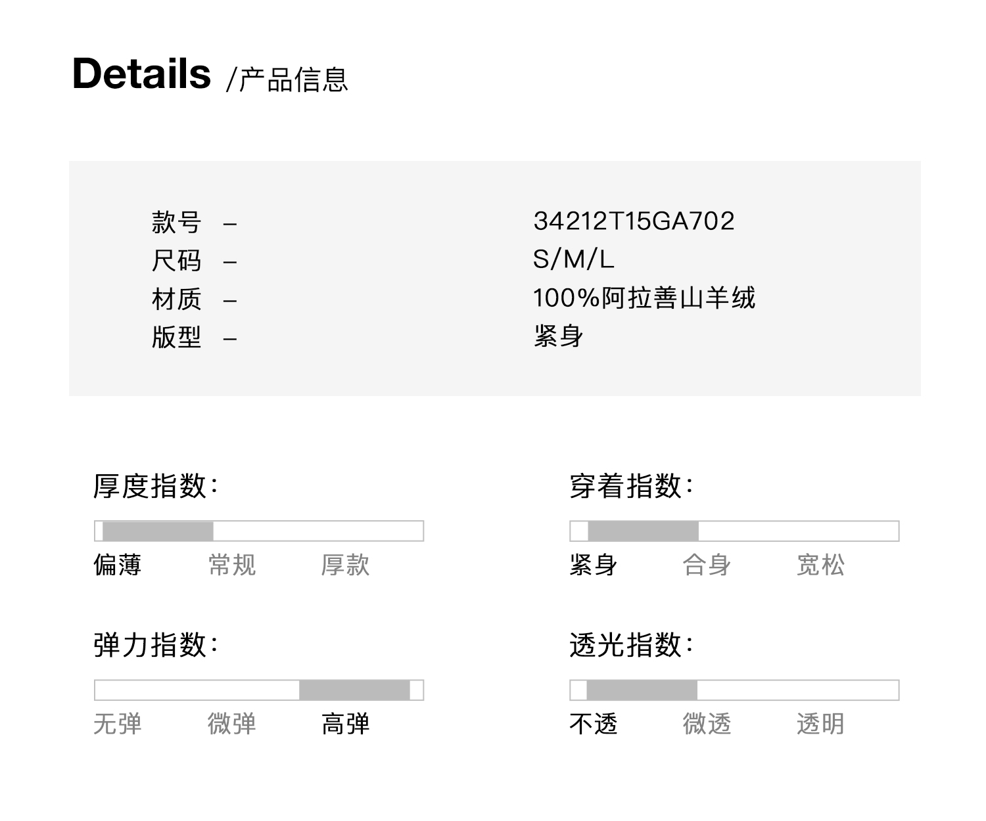Select the 偏薄 thickness label
Image resolution: width=986 pixels, height=821 pixels.
117,565
